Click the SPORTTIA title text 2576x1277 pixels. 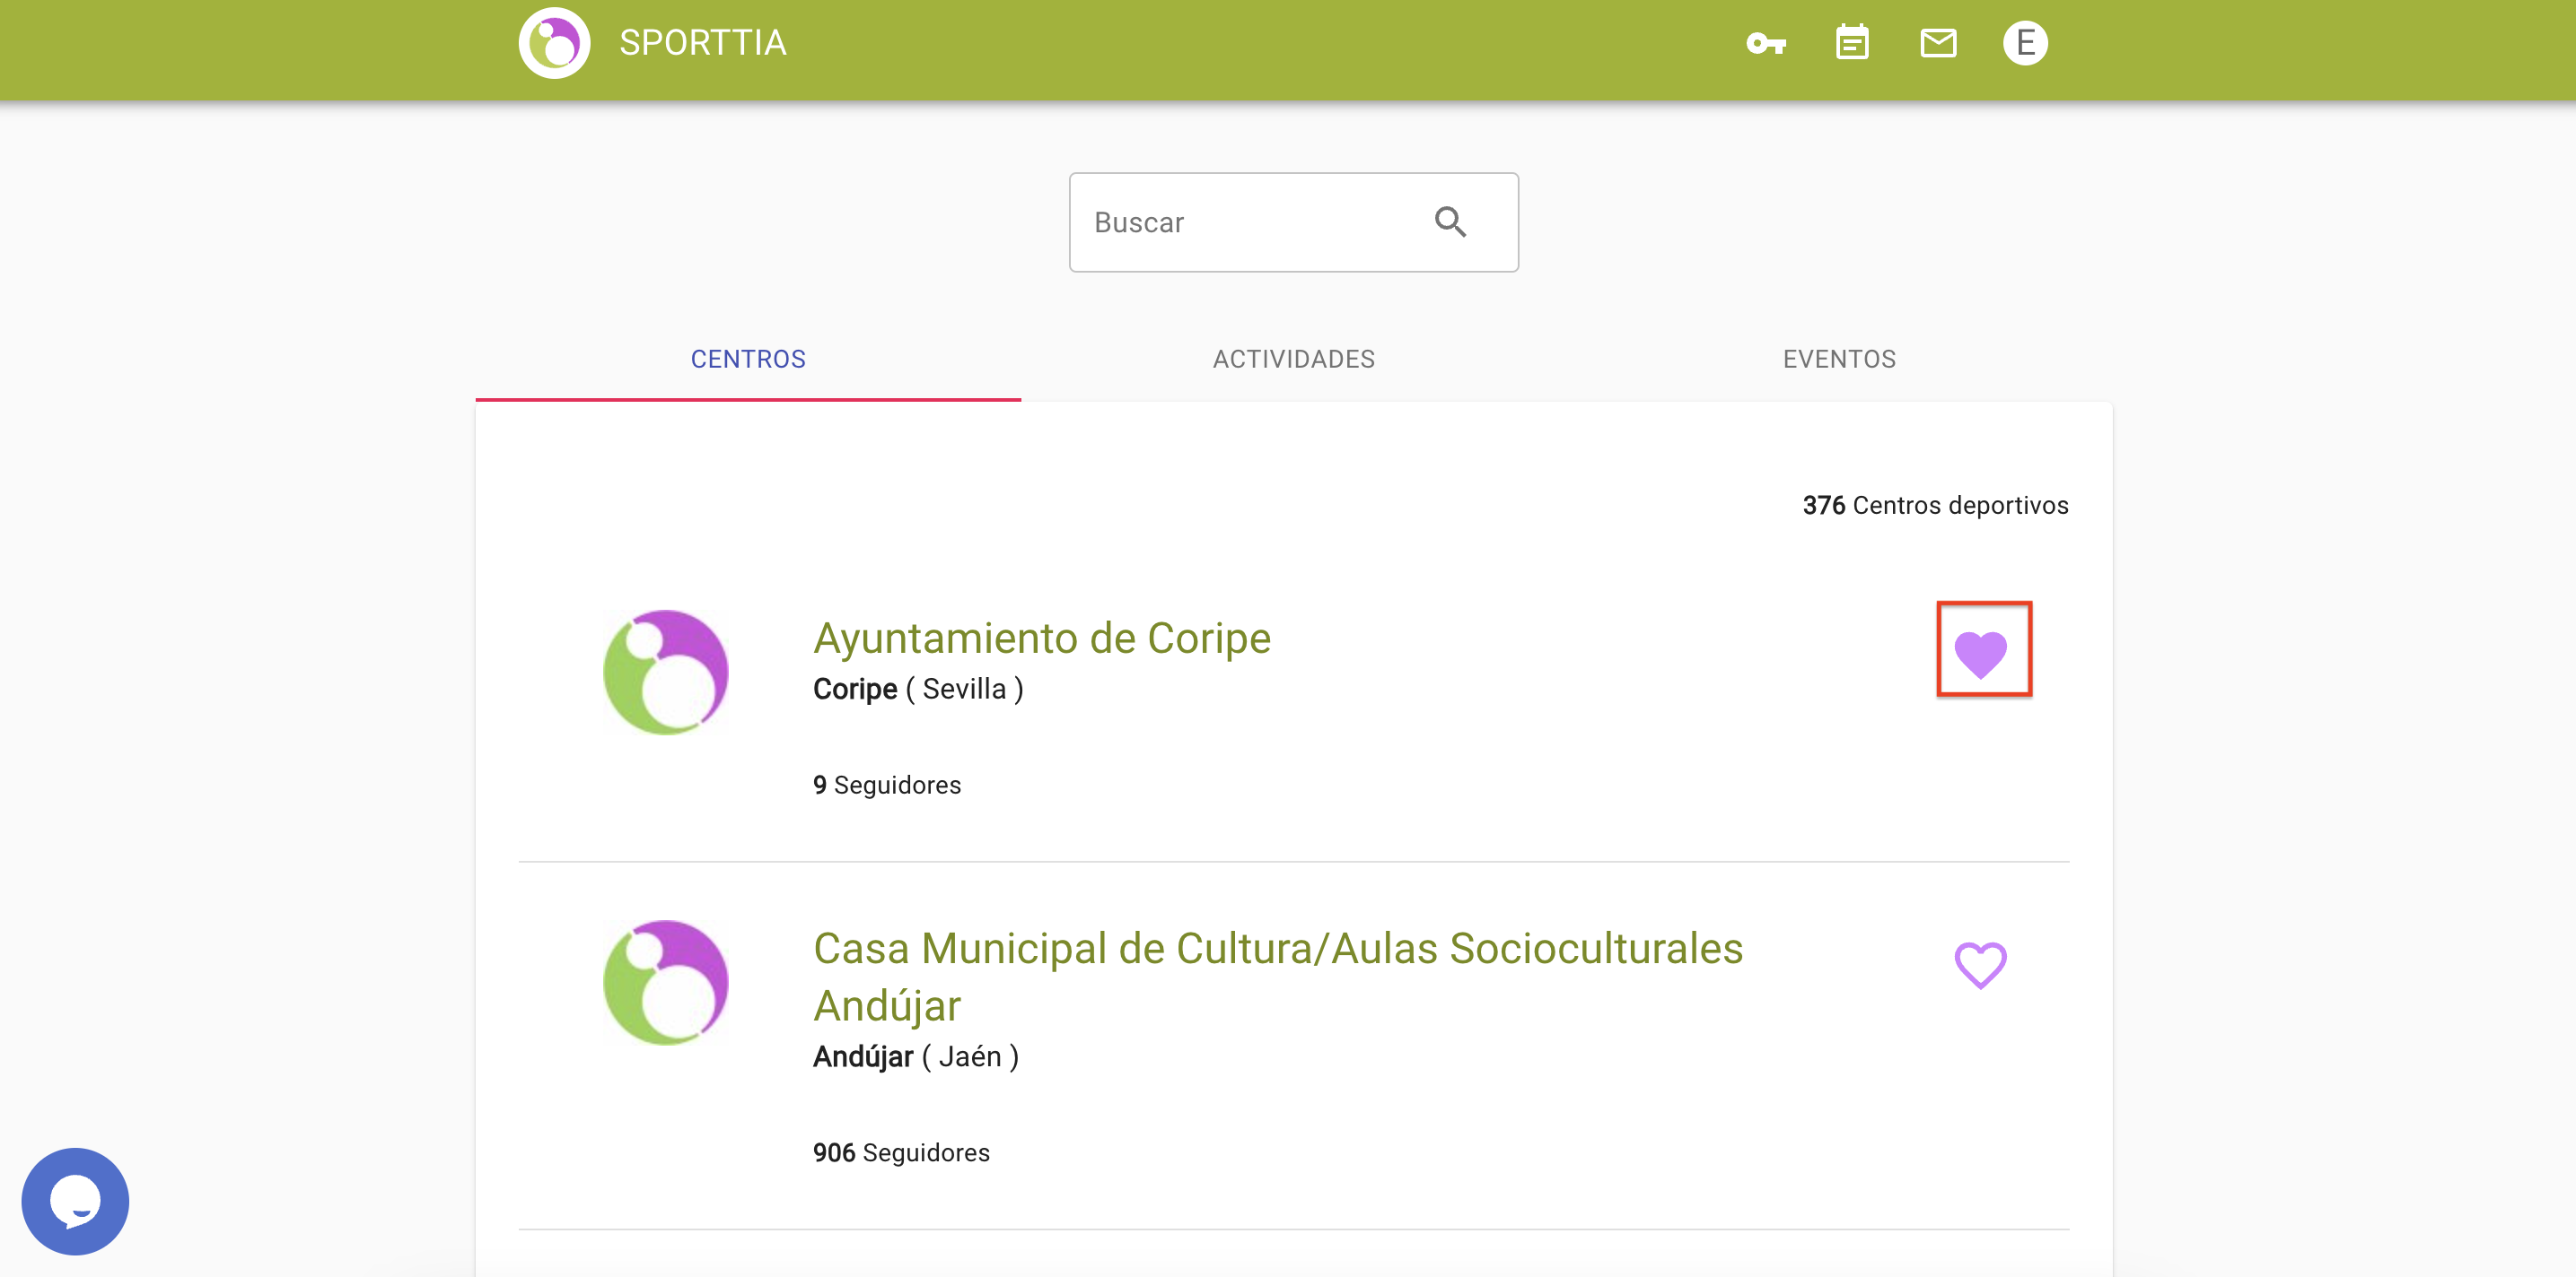tap(702, 43)
